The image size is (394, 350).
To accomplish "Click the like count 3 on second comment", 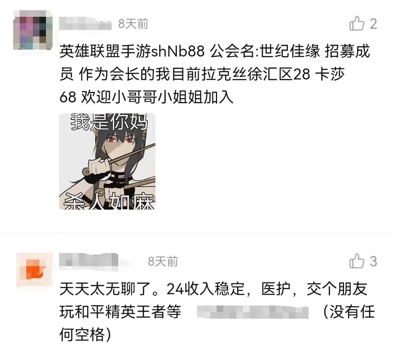I will click(x=373, y=261).
